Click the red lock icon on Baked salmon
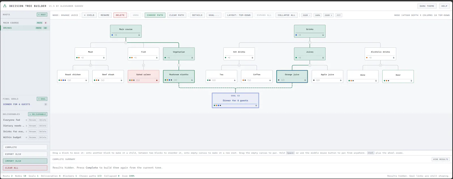 click(157, 80)
